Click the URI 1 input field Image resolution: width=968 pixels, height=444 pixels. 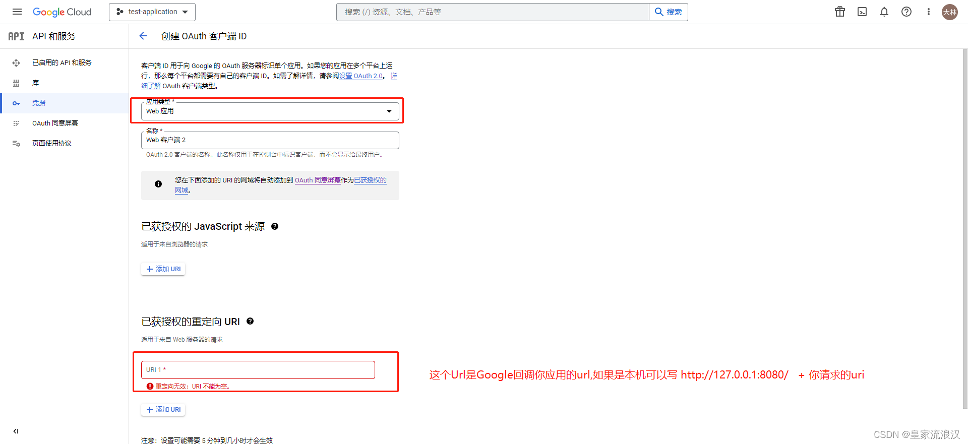point(258,370)
